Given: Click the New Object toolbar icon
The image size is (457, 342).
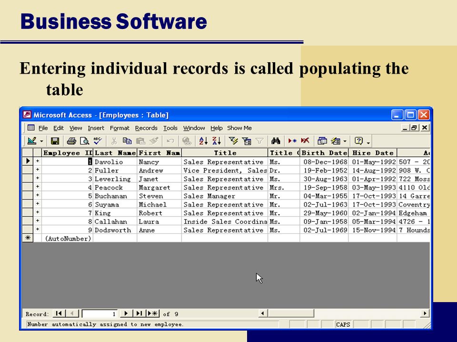Looking at the screenshot, I should [336, 141].
